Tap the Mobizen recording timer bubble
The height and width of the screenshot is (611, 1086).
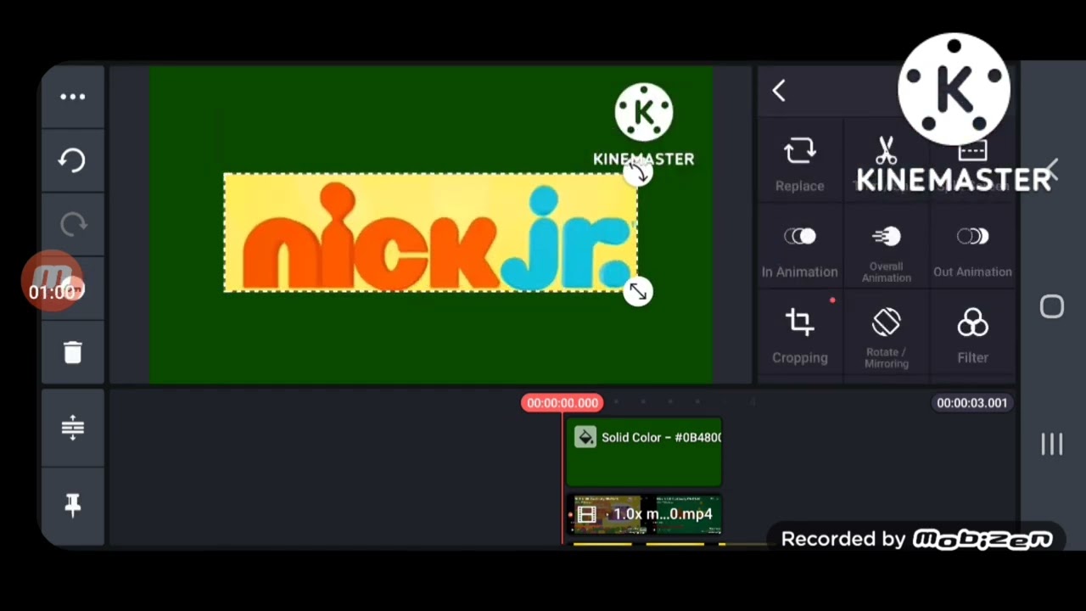53,281
